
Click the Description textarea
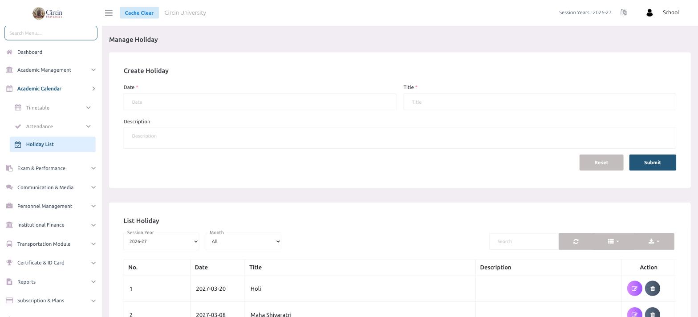coord(400,138)
